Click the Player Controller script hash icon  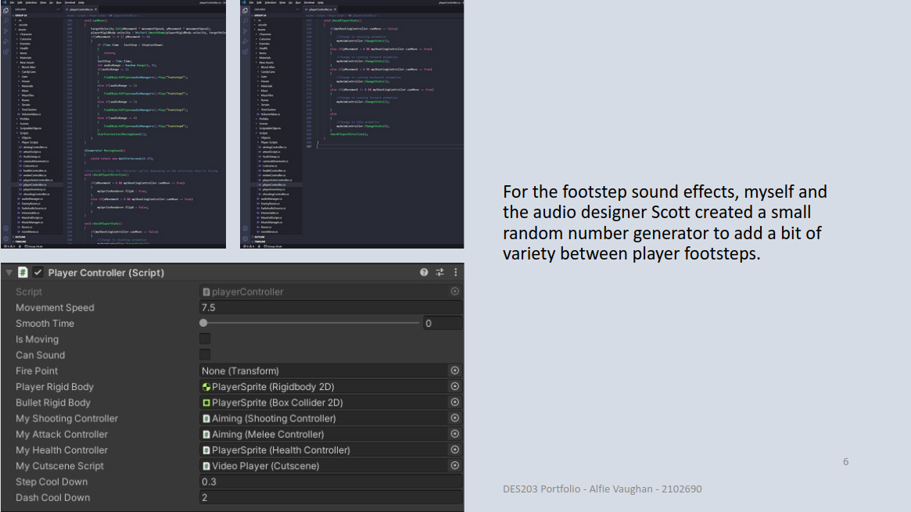click(x=23, y=272)
